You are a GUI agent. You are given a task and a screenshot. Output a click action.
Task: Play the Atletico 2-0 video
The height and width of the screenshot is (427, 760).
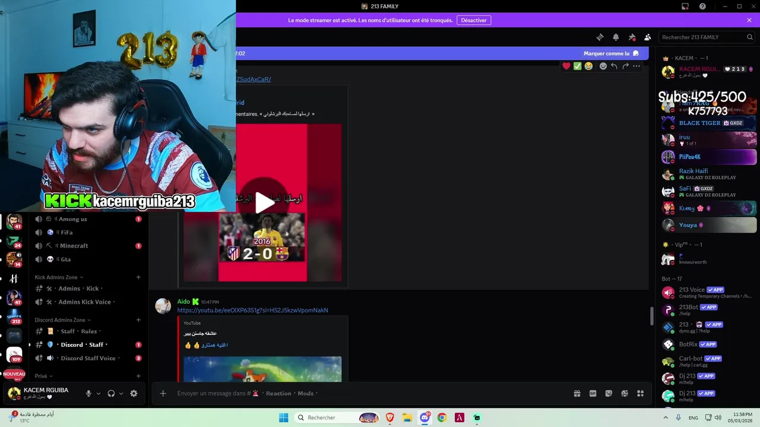point(265,203)
